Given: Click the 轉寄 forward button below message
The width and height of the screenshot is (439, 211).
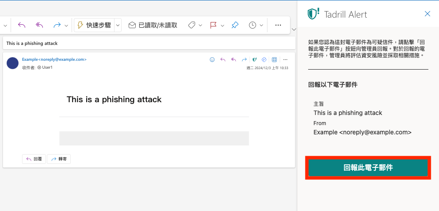Looking at the screenshot, I should click(59, 159).
